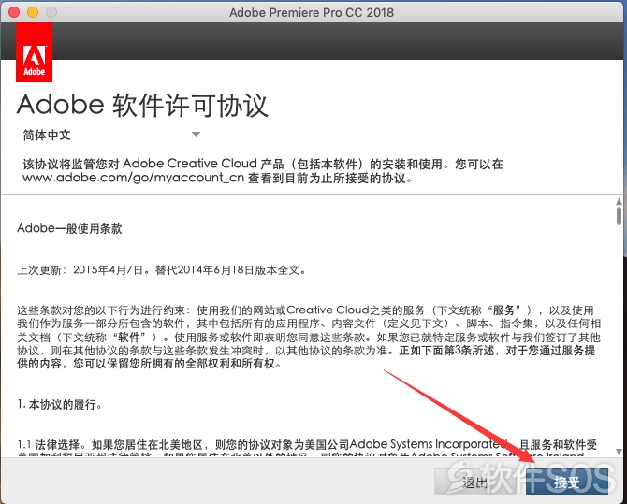The image size is (627, 504).
Task: Click the scroll down arrow of the license text
Action: click(619, 452)
